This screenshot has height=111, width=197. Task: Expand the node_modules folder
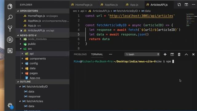coord(21,39)
